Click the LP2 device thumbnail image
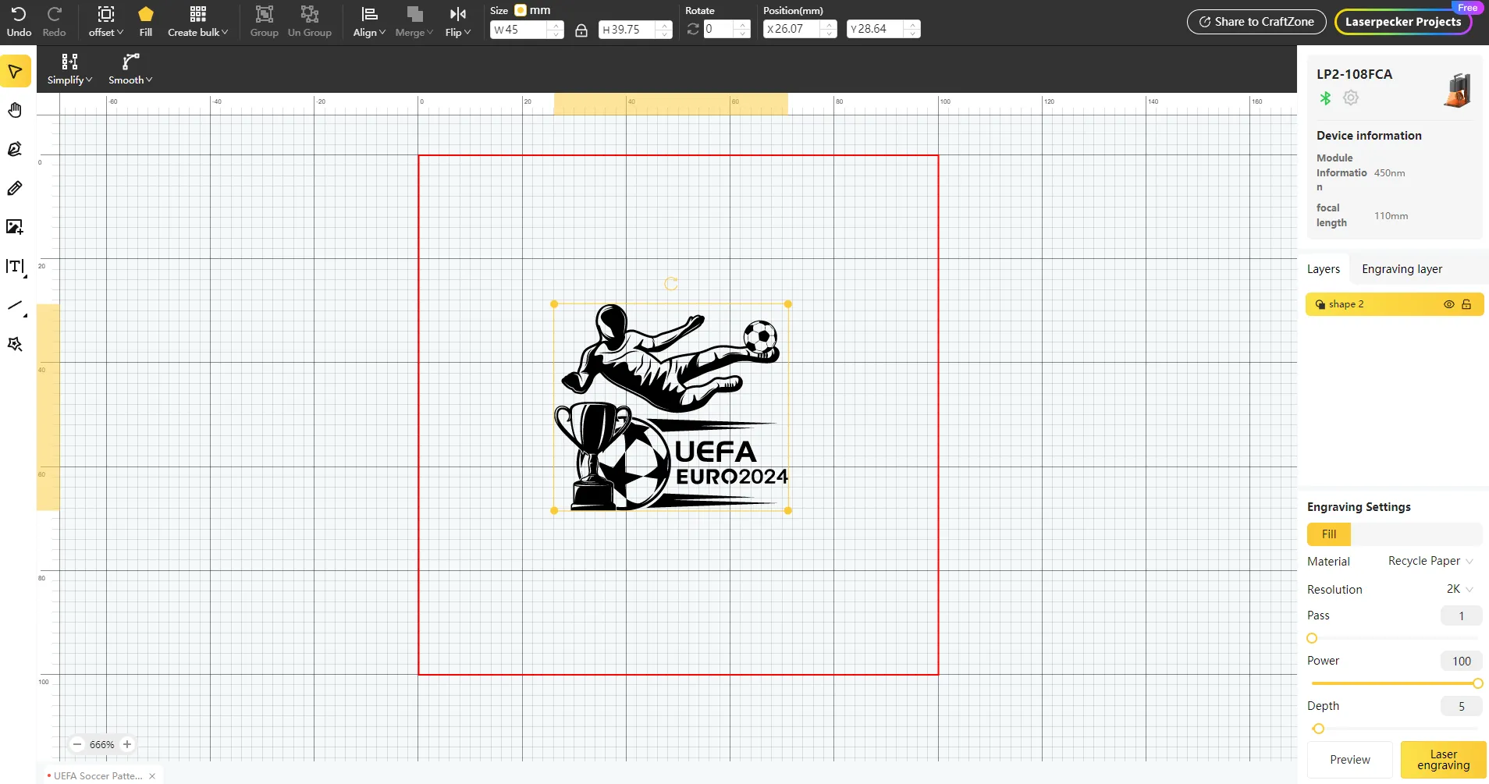The width and height of the screenshot is (1489, 784). click(1457, 90)
